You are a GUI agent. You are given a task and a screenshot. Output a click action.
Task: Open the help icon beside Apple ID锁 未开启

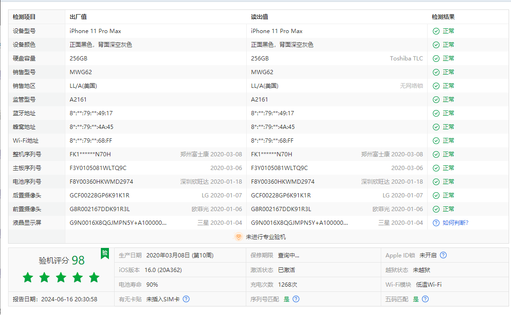tap(443, 255)
